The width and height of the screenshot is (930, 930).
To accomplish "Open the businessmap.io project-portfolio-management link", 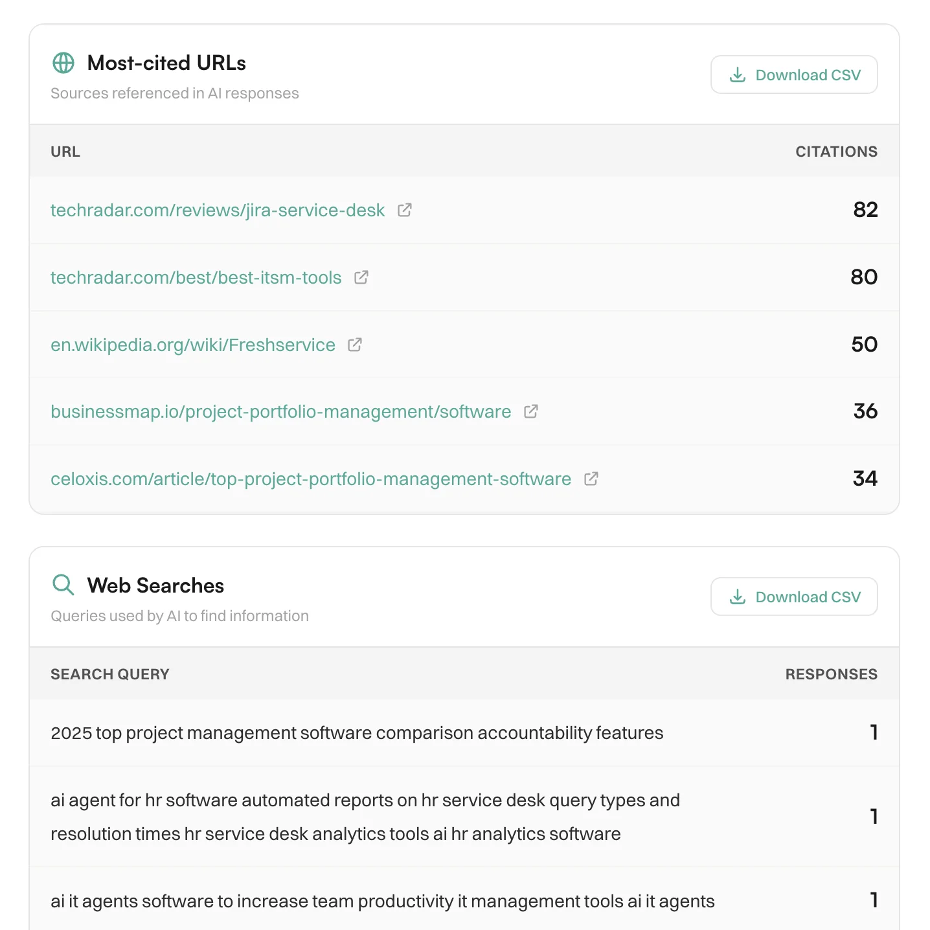I will pos(280,411).
